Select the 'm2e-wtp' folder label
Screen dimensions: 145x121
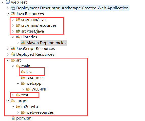point(30,107)
